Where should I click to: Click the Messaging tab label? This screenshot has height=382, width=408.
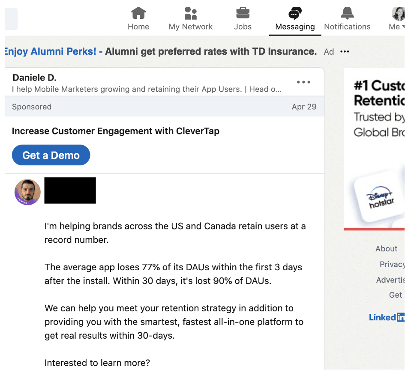(295, 27)
